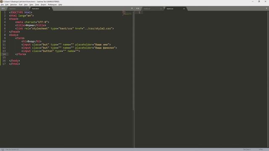Open the Tools menu
This screenshot has height=151, width=269.
(37, 5)
